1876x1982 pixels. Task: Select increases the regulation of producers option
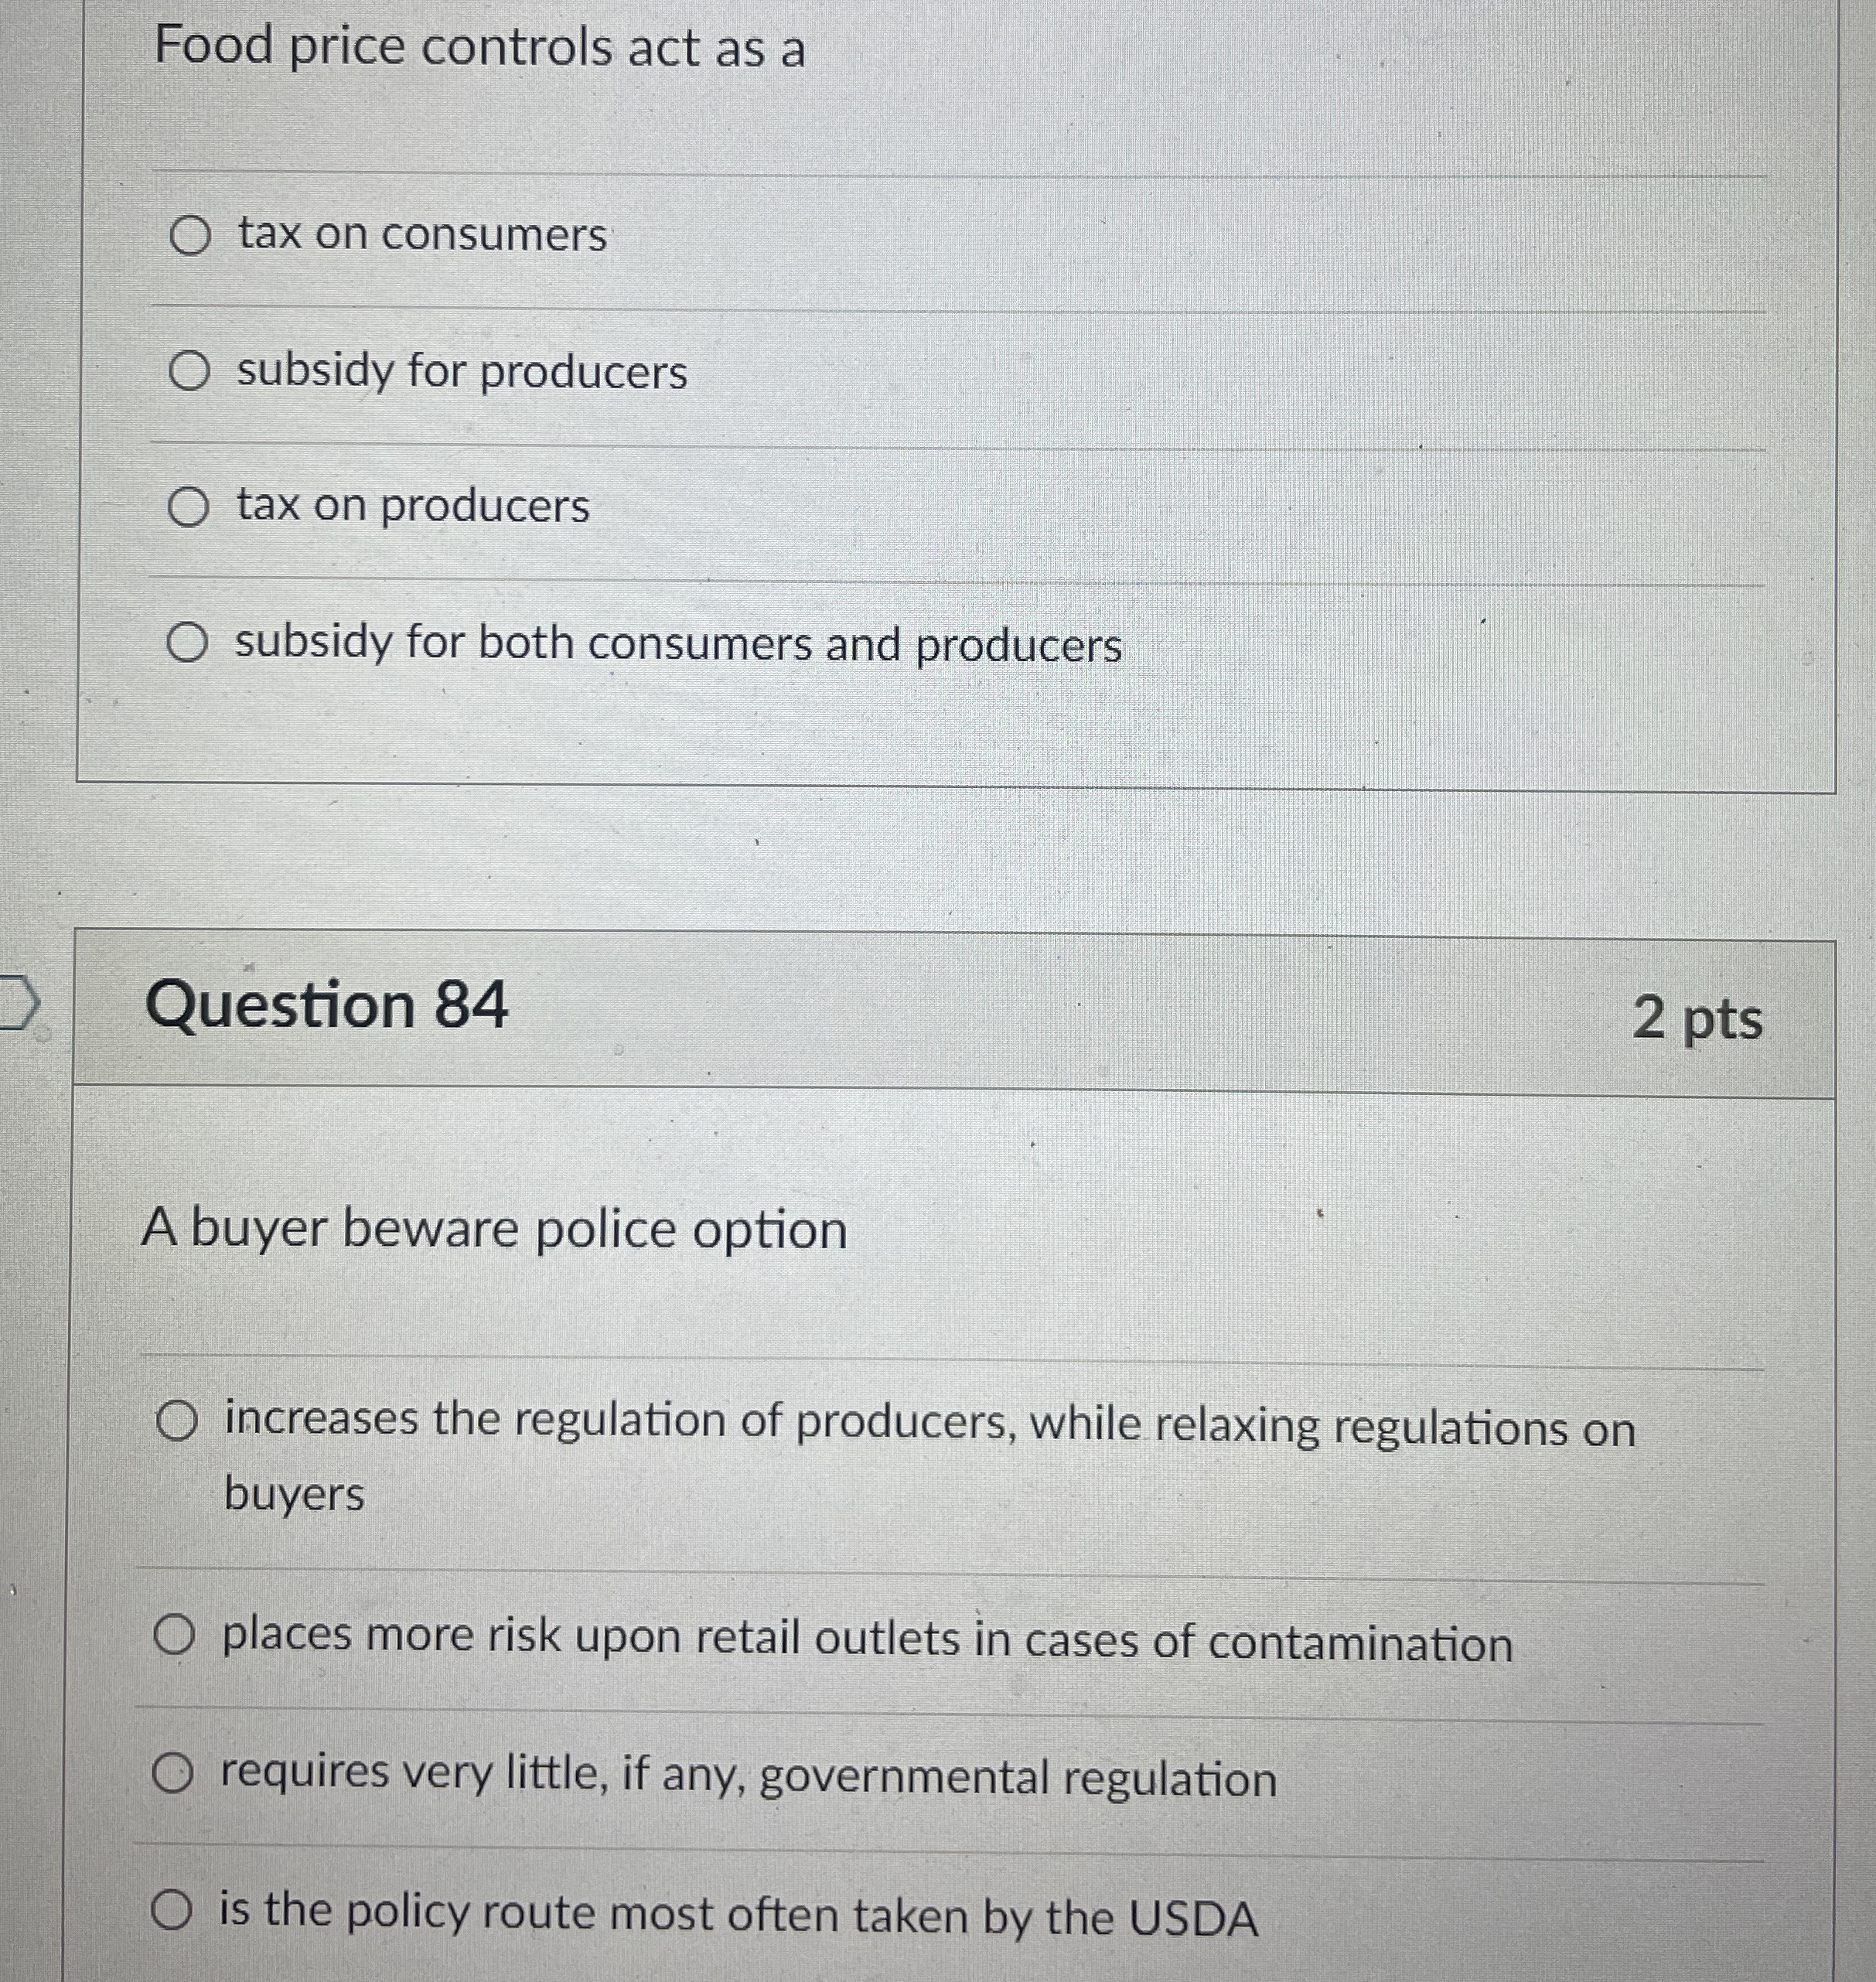pos(177,1422)
